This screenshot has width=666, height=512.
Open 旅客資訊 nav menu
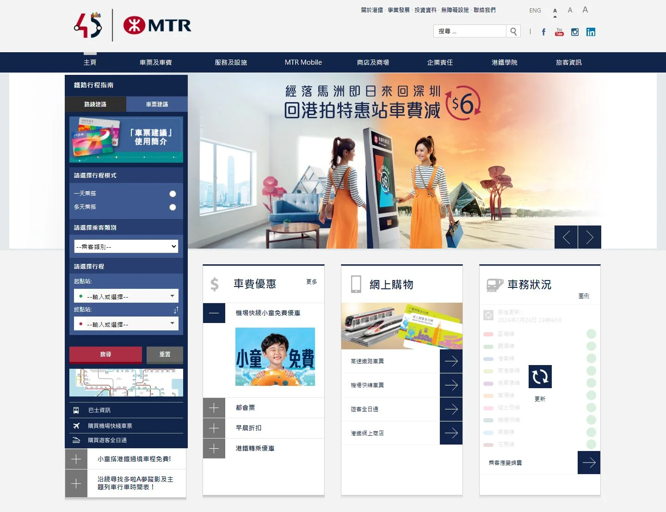coord(569,62)
